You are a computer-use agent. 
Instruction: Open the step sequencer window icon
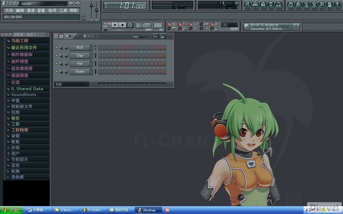click(x=255, y=5)
